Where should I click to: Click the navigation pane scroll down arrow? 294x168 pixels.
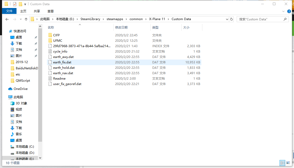coord(40,158)
